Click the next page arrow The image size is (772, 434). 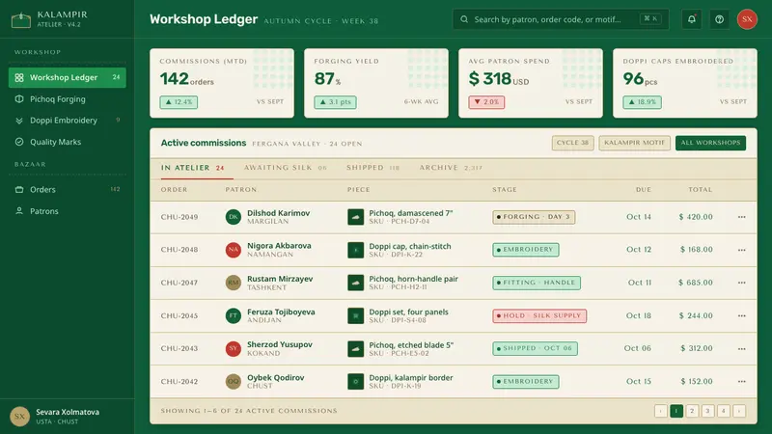(x=739, y=411)
